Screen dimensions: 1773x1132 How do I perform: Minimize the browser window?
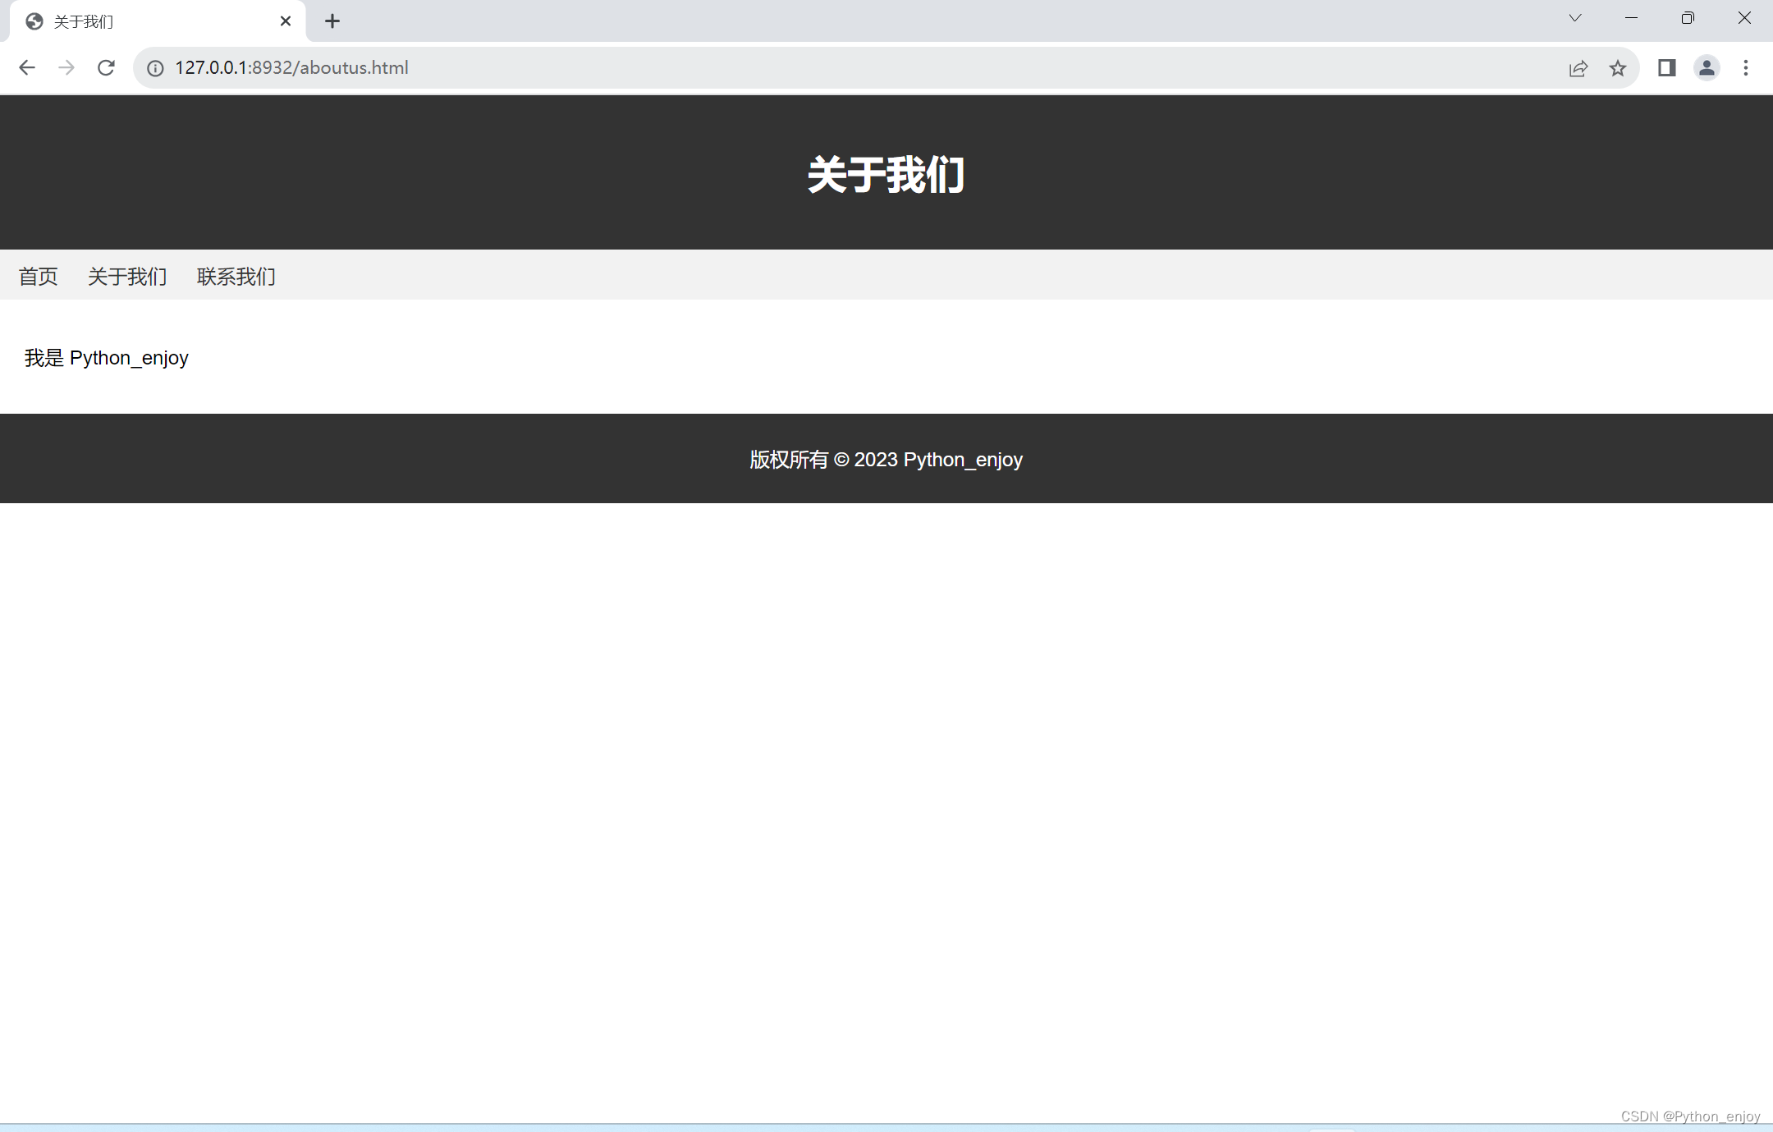[1631, 18]
